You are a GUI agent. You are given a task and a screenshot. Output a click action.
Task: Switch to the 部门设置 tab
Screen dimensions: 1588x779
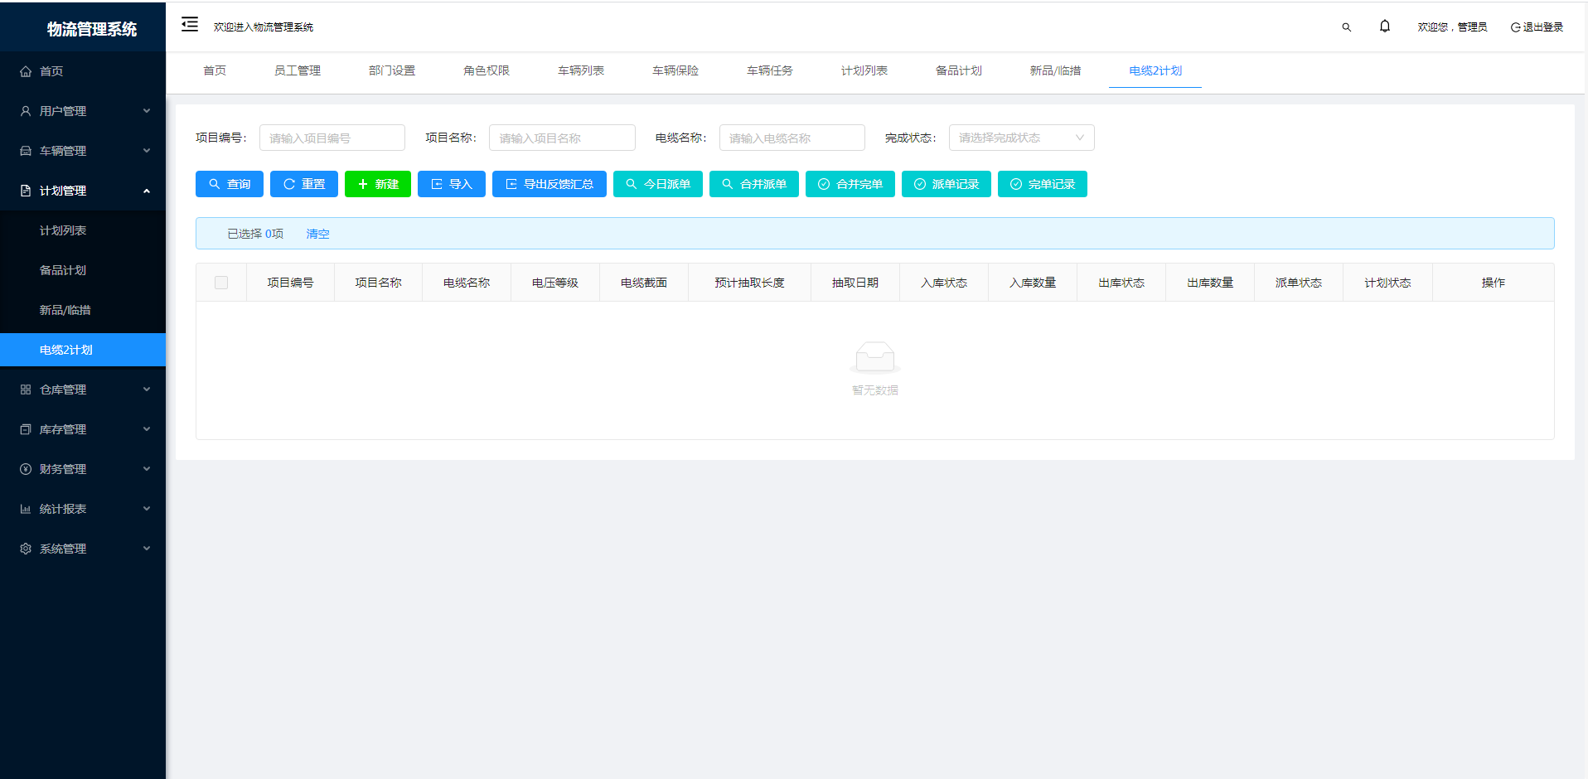click(392, 70)
